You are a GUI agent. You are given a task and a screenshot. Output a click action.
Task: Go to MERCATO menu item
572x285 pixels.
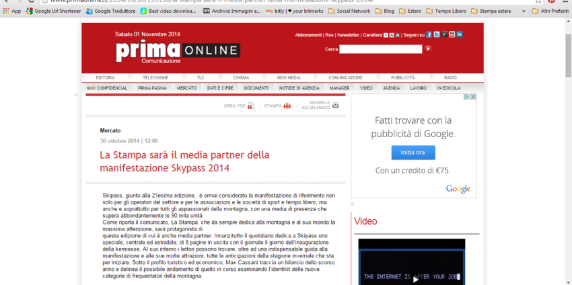click(187, 88)
